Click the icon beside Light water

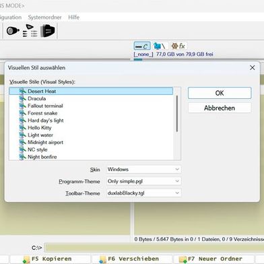[x=22, y=135]
